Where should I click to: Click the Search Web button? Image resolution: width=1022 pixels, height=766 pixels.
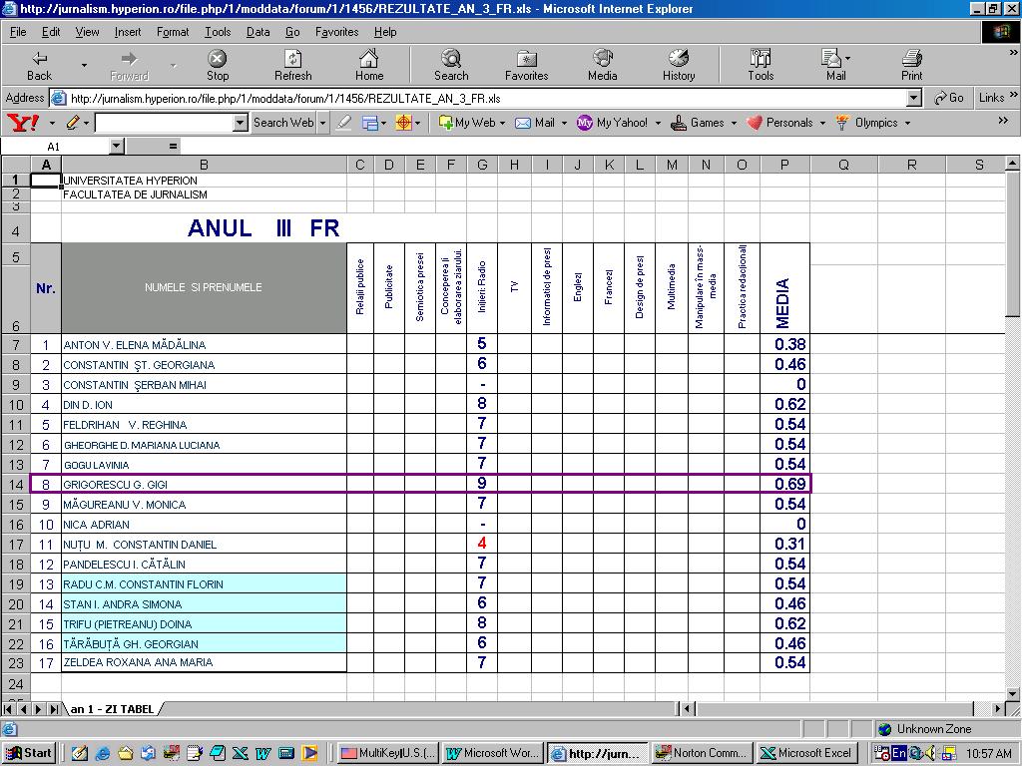[283, 123]
